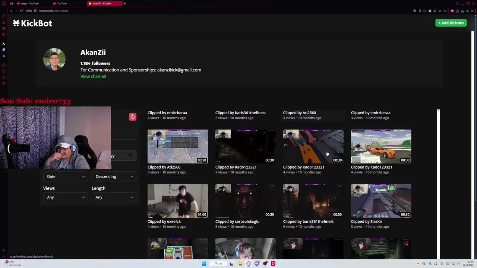This screenshot has width=477, height=268.
Task: Open the easy setup sliders icon
Action: point(472,11)
